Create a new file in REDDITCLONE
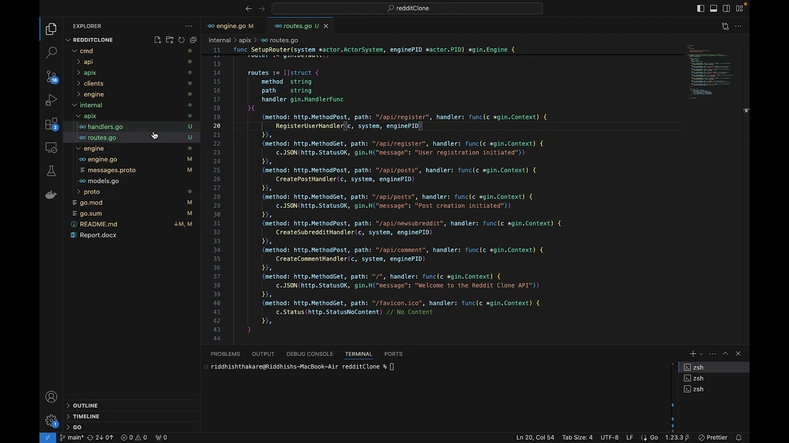The height and width of the screenshot is (443, 789). pyautogui.click(x=158, y=40)
